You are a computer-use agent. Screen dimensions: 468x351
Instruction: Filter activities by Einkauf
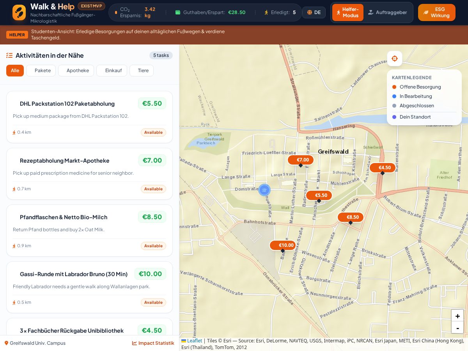(112, 71)
